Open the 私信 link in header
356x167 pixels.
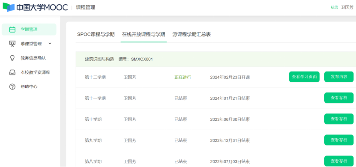334,7
